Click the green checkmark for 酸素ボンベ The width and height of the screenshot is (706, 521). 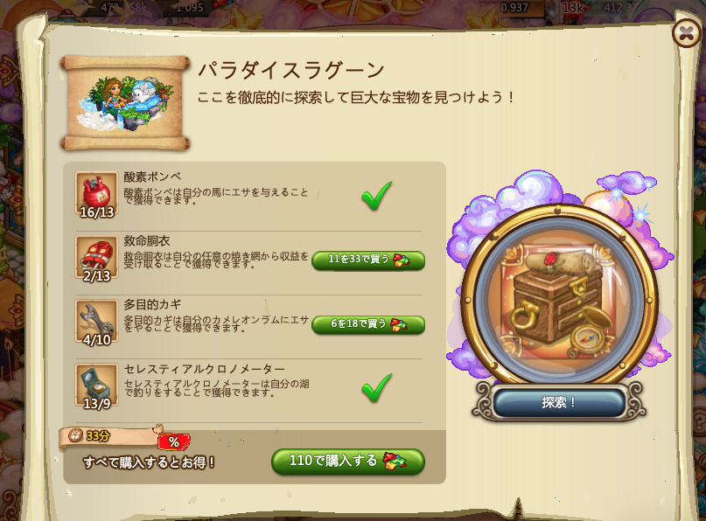click(376, 196)
